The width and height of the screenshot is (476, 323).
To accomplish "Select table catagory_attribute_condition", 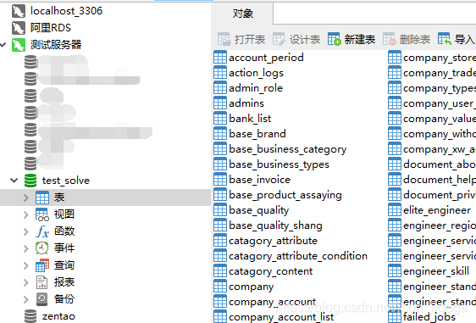I will coord(298,256).
